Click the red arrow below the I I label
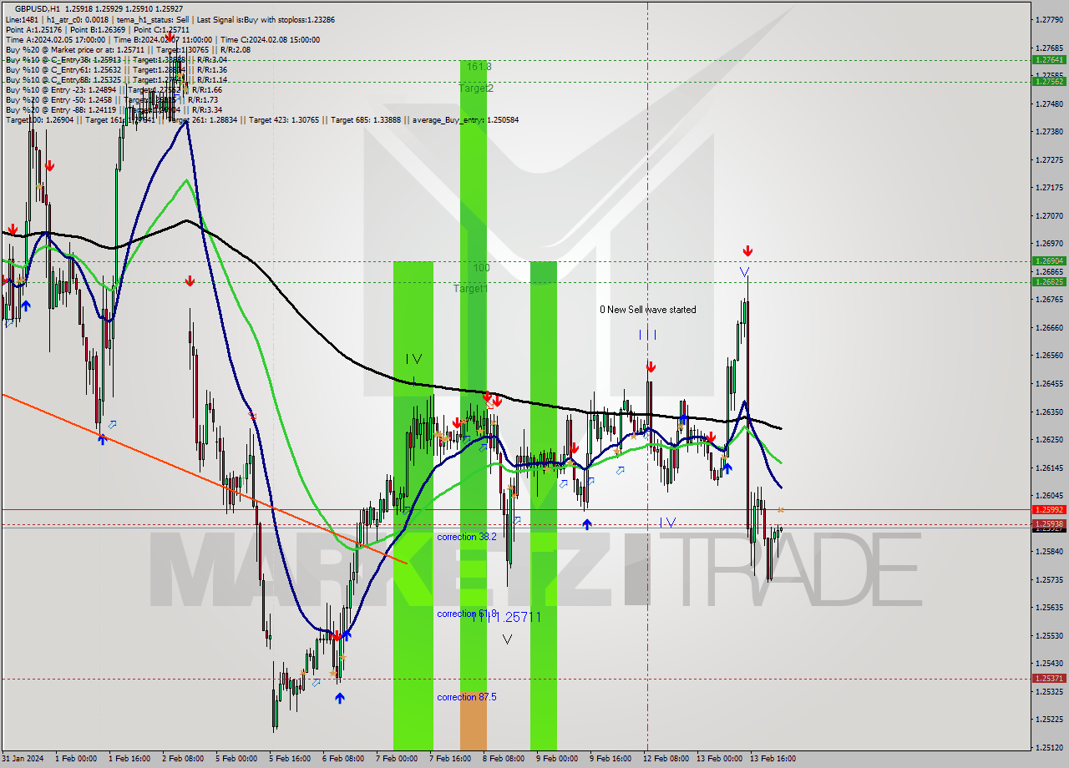This screenshot has height=768, width=1069. click(650, 366)
